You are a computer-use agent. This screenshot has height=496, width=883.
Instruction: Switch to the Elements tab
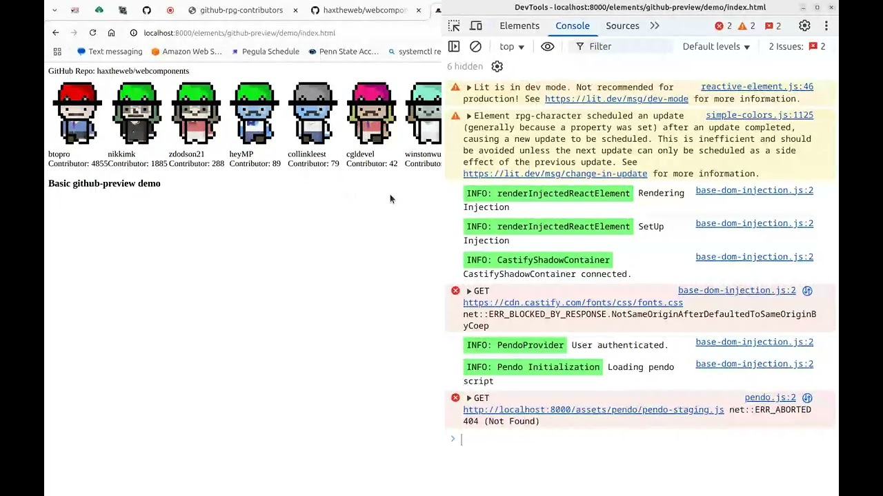[519, 25]
